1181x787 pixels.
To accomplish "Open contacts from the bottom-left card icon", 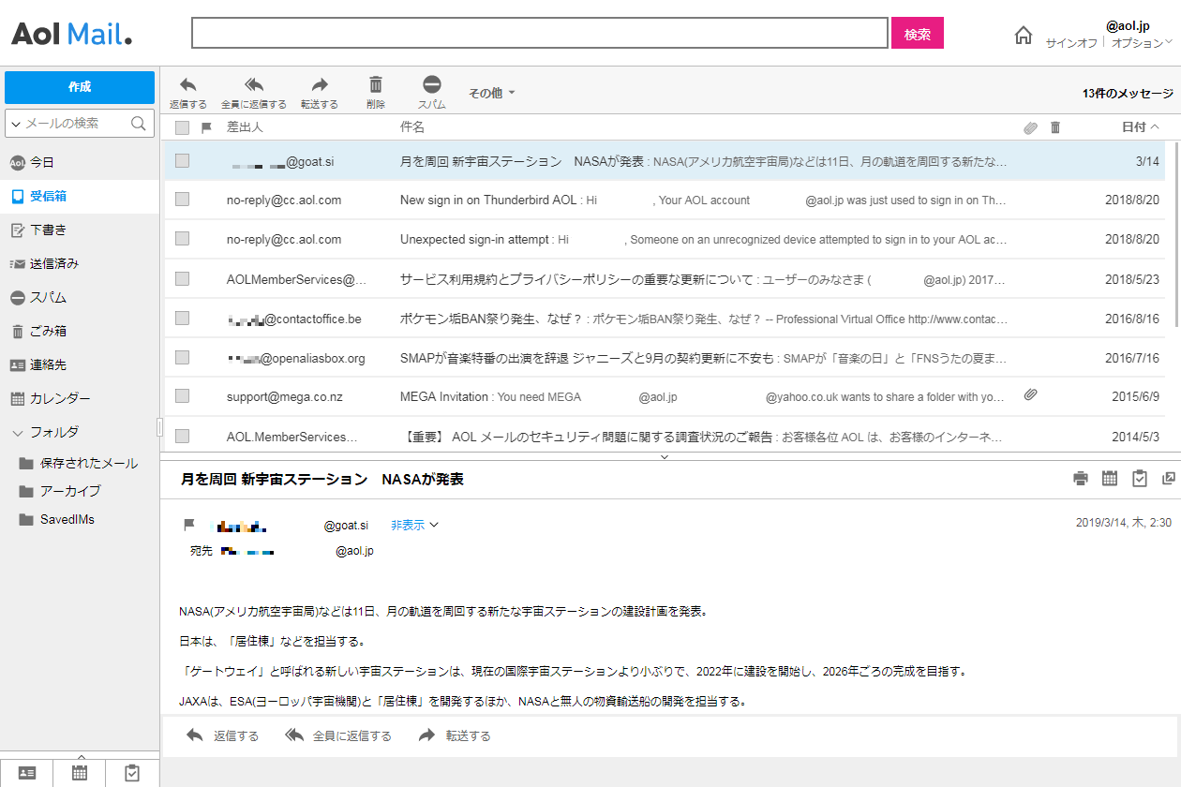I will (x=27, y=773).
